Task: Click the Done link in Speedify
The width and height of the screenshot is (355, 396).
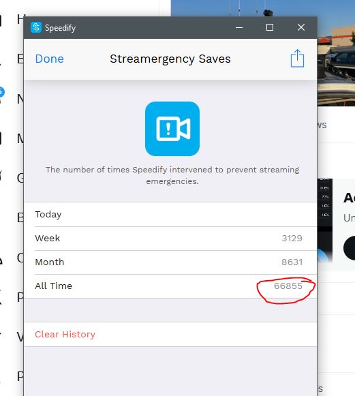Action: point(50,59)
